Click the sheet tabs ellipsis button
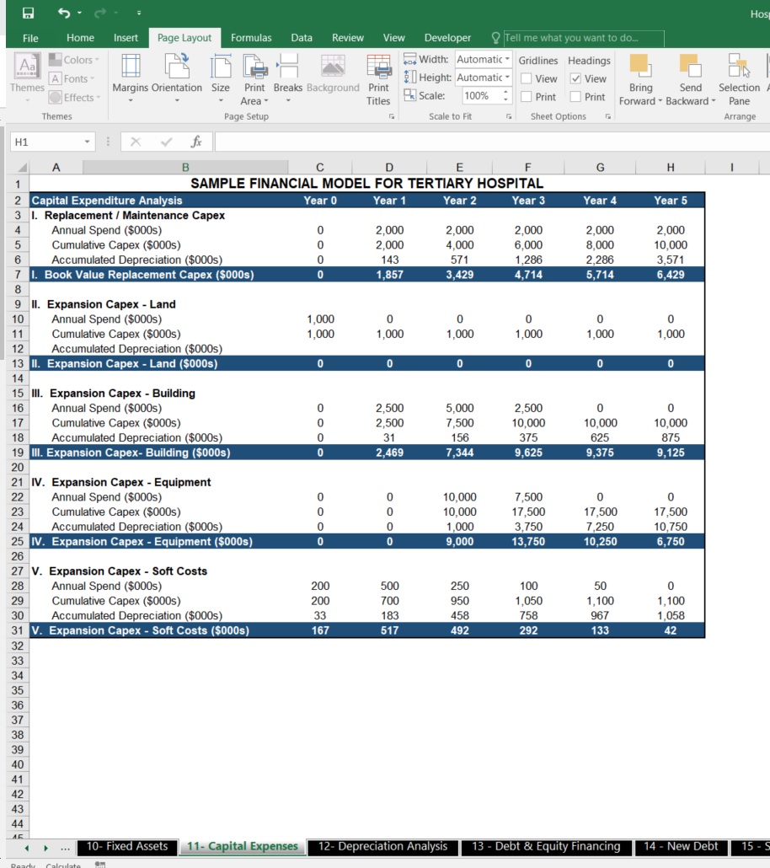 [66, 848]
